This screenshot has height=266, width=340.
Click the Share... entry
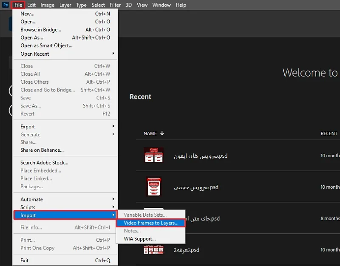point(65,142)
